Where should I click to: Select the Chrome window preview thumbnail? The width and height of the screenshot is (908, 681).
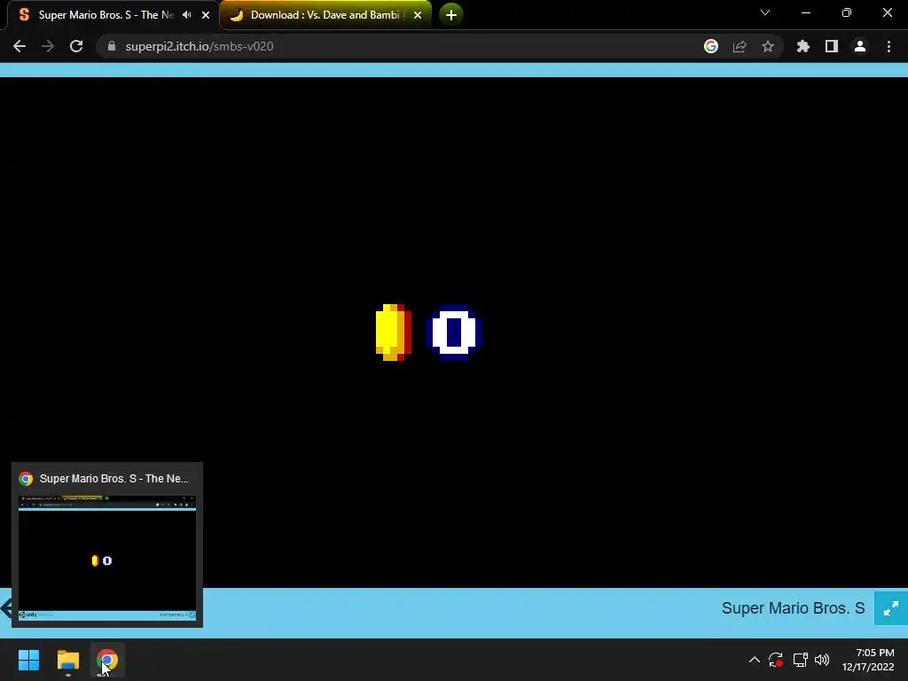(107, 557)
